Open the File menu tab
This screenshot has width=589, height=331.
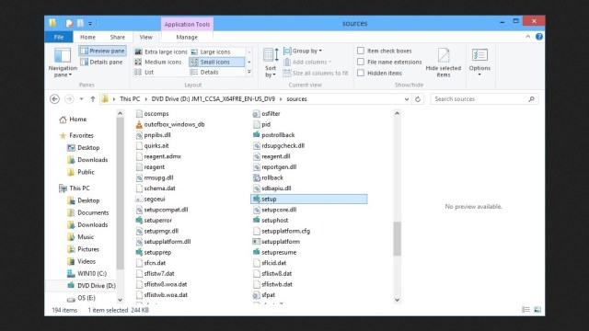click(x=59, y=37)
